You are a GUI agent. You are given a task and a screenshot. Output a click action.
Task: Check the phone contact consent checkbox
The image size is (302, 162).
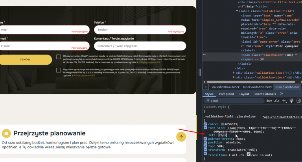click(x=58, y=57)
